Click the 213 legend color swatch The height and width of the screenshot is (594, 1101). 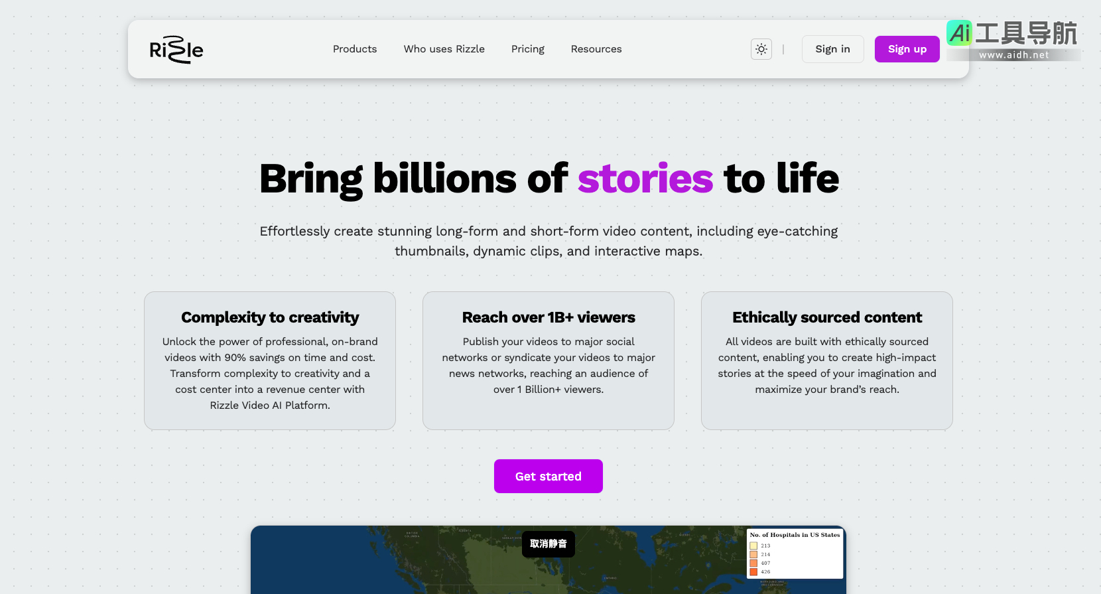coord(753,546)
